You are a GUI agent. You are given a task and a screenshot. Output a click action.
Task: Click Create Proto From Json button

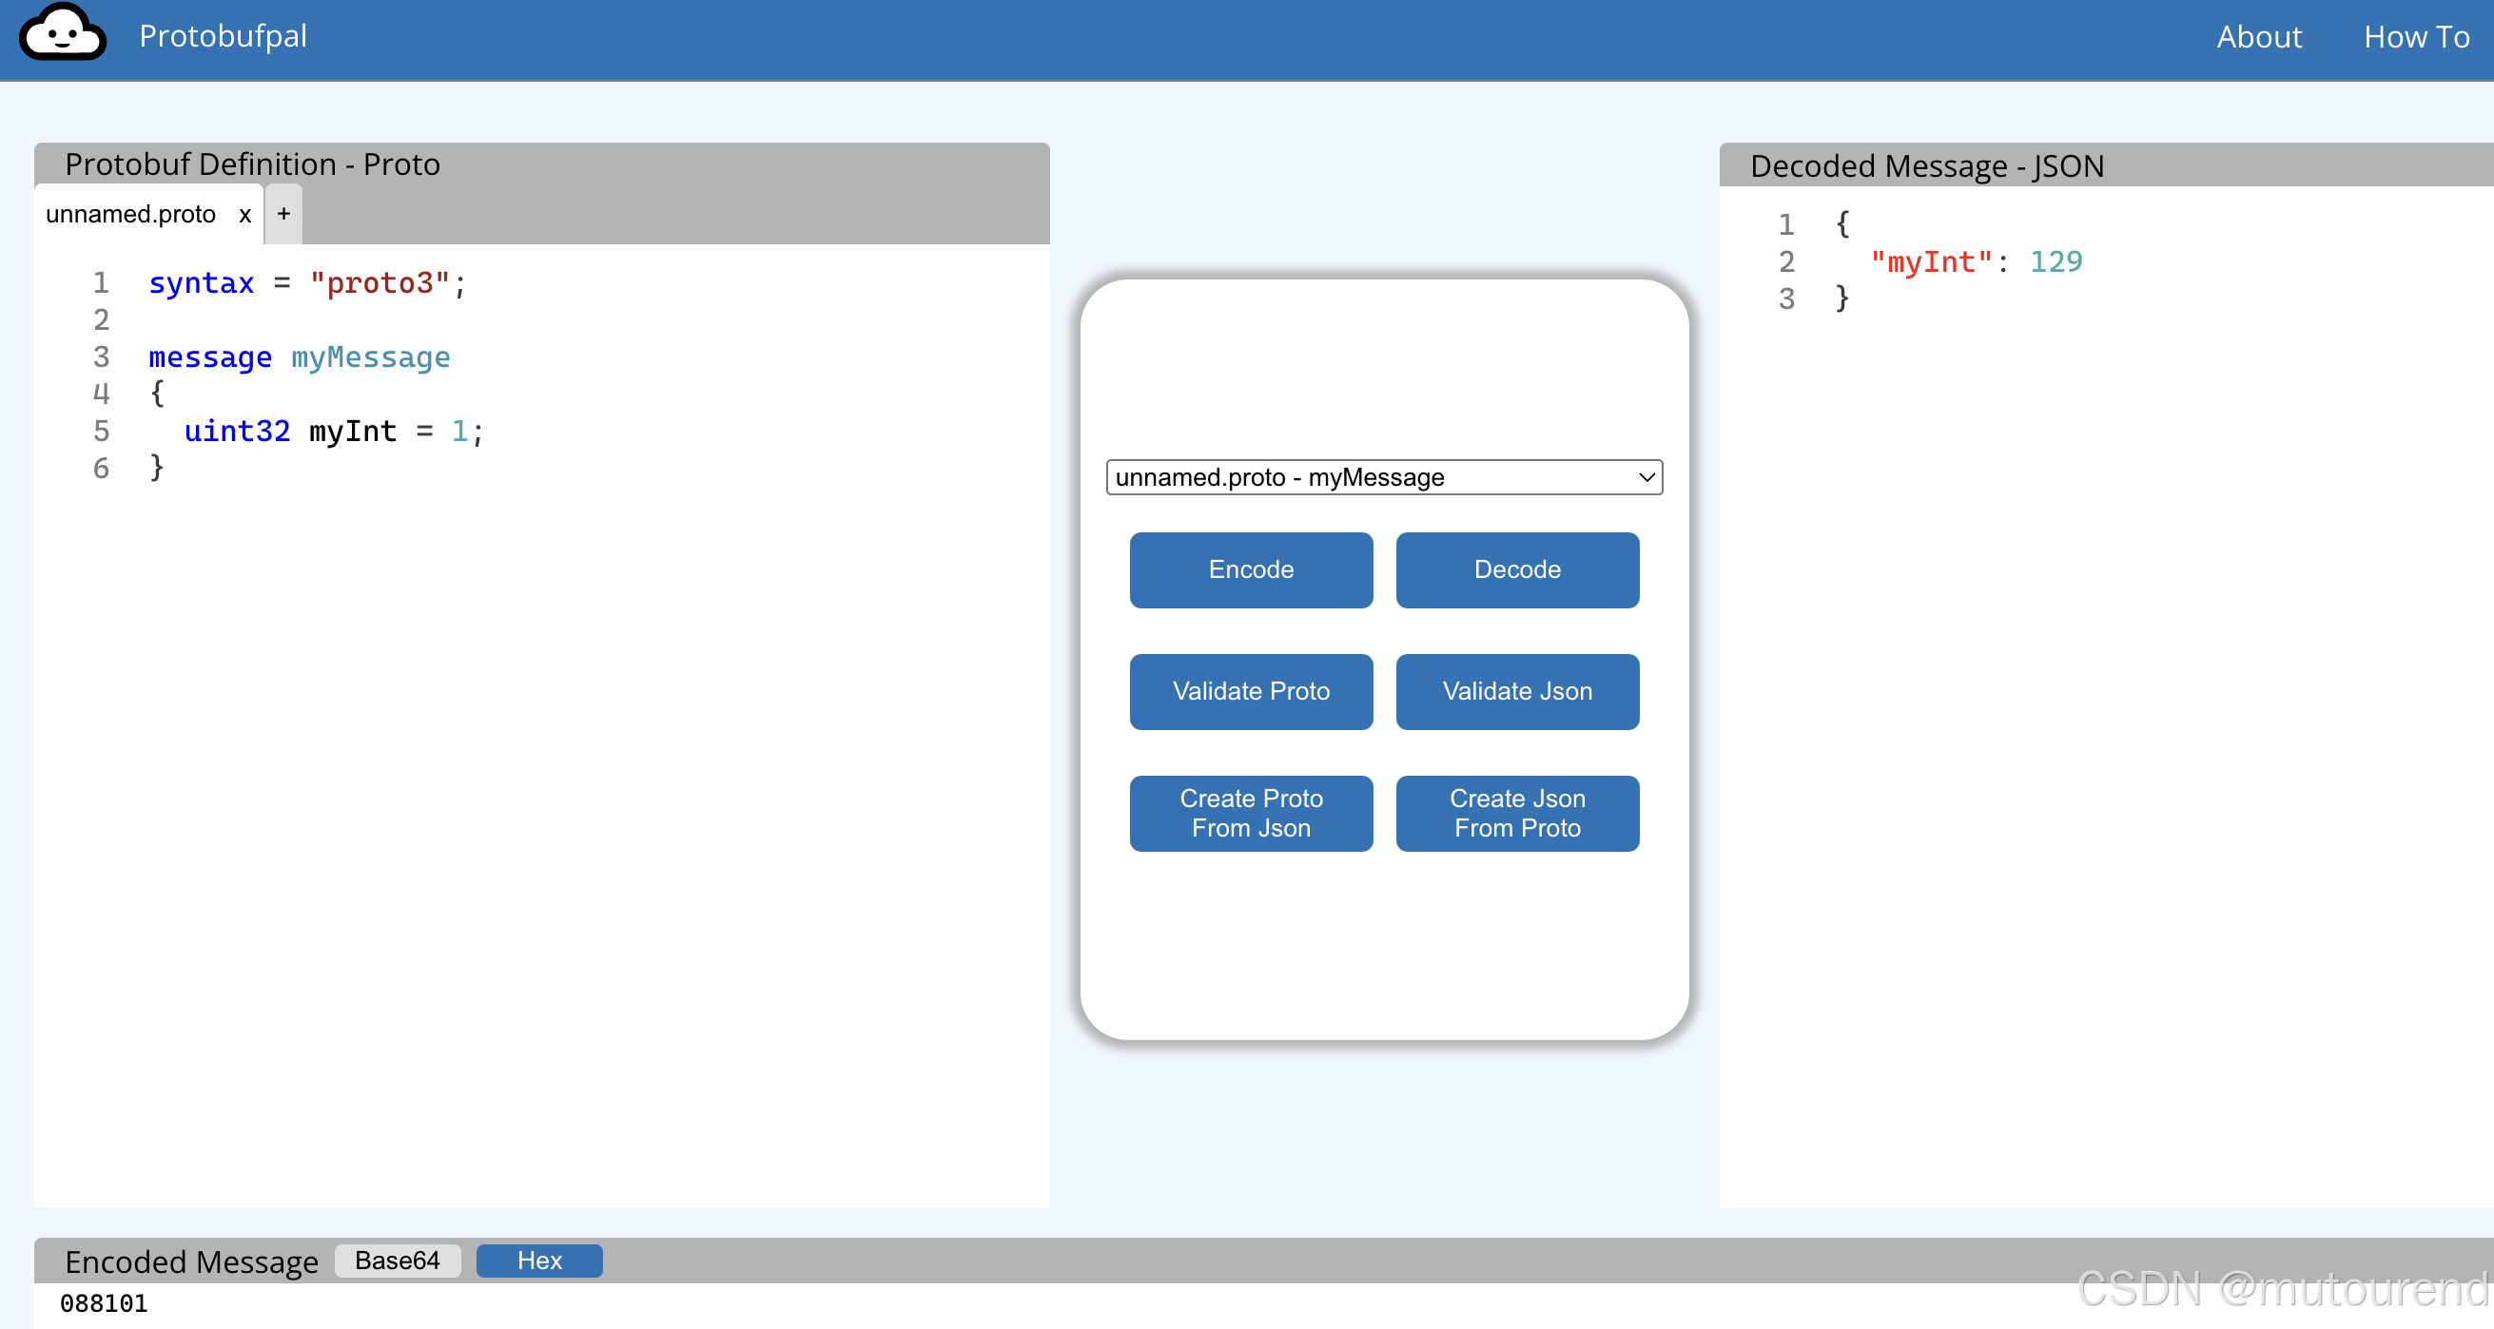[1251, 813]
